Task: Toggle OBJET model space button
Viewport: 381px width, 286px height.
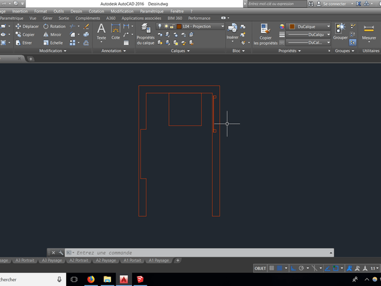Action: (x=260, y=269)
